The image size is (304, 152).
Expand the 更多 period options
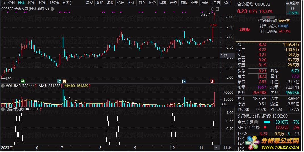pyautogui.click(x=67, y=3)
